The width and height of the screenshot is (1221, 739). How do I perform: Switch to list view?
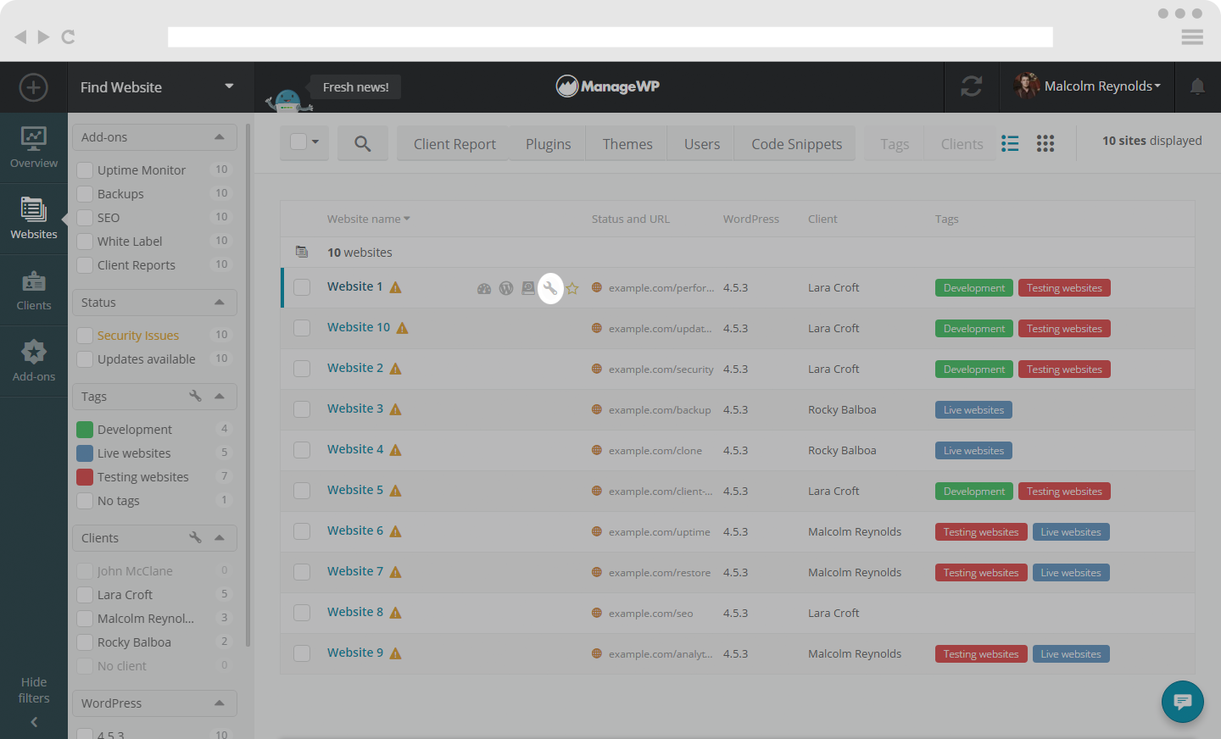[x=1010, y=143]
